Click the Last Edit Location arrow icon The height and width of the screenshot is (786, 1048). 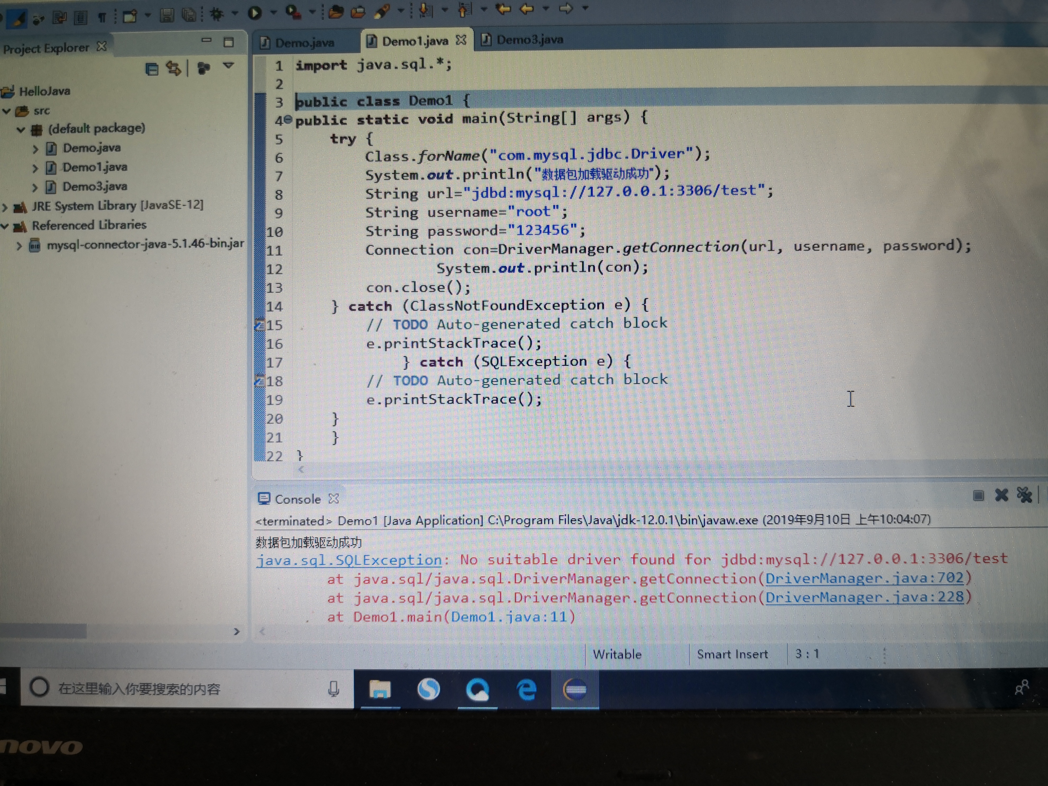click(x=503, y=8)
